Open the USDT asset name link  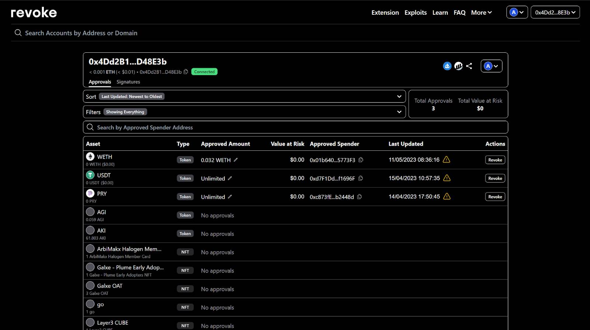click(x=104, y=175)
